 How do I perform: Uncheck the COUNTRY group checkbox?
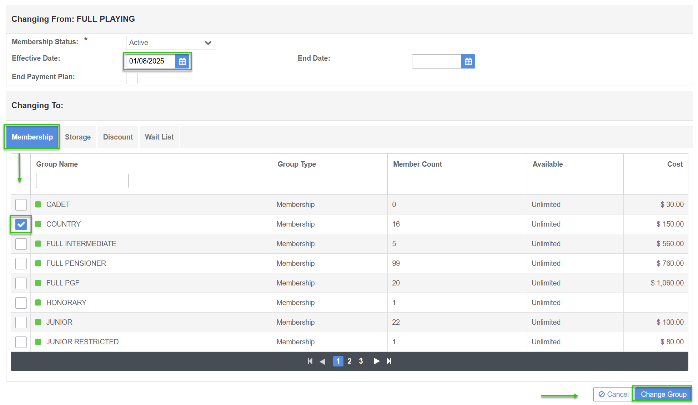(x=21, y=224)
